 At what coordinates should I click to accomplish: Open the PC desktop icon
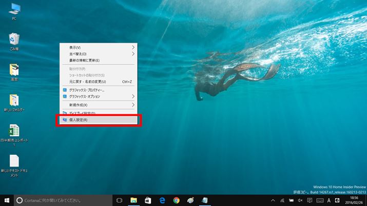click(x=14, y=9)
